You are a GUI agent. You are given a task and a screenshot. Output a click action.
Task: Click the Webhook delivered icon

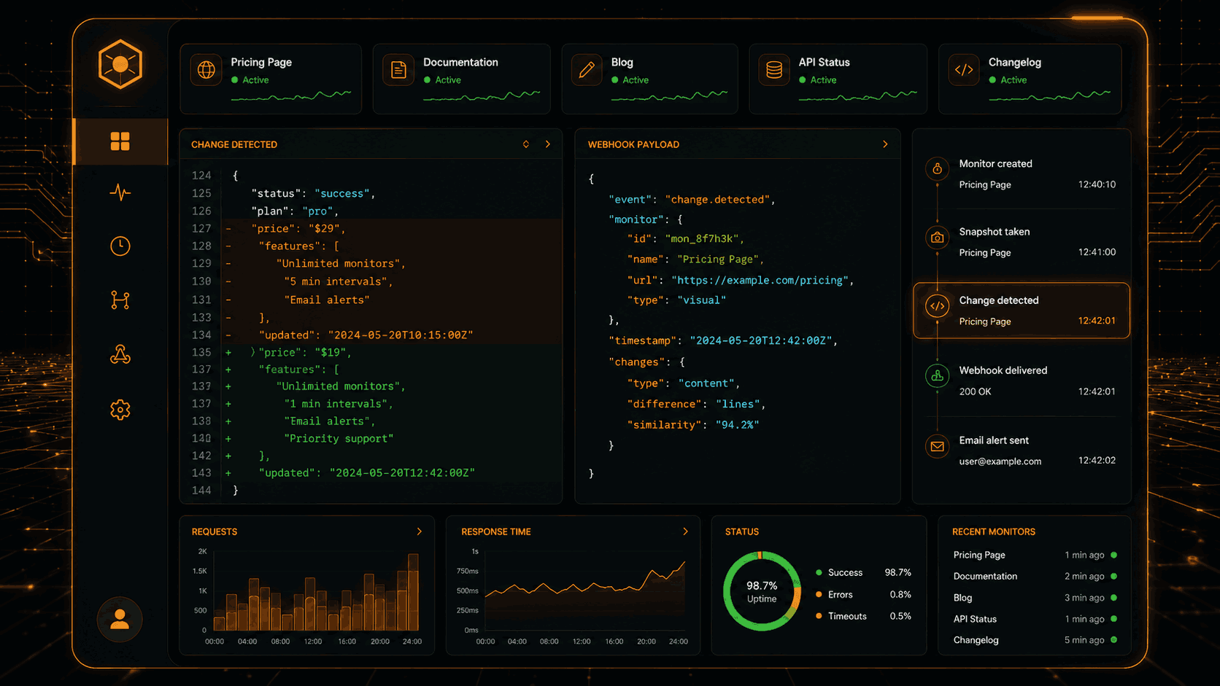point(938,376)
